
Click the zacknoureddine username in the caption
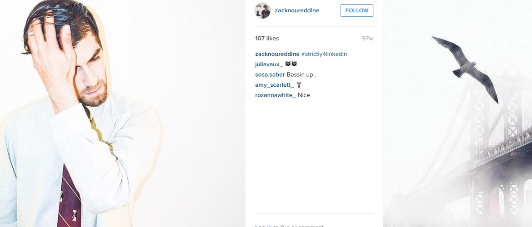pos(277,54)
